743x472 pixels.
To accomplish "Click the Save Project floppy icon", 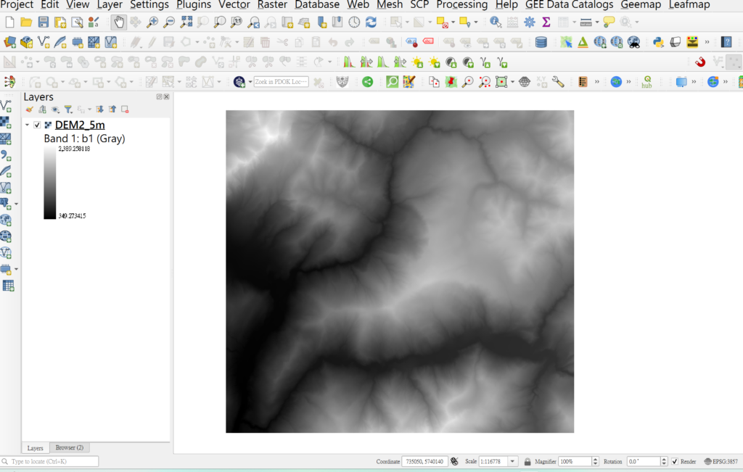I will click(44, 22).
